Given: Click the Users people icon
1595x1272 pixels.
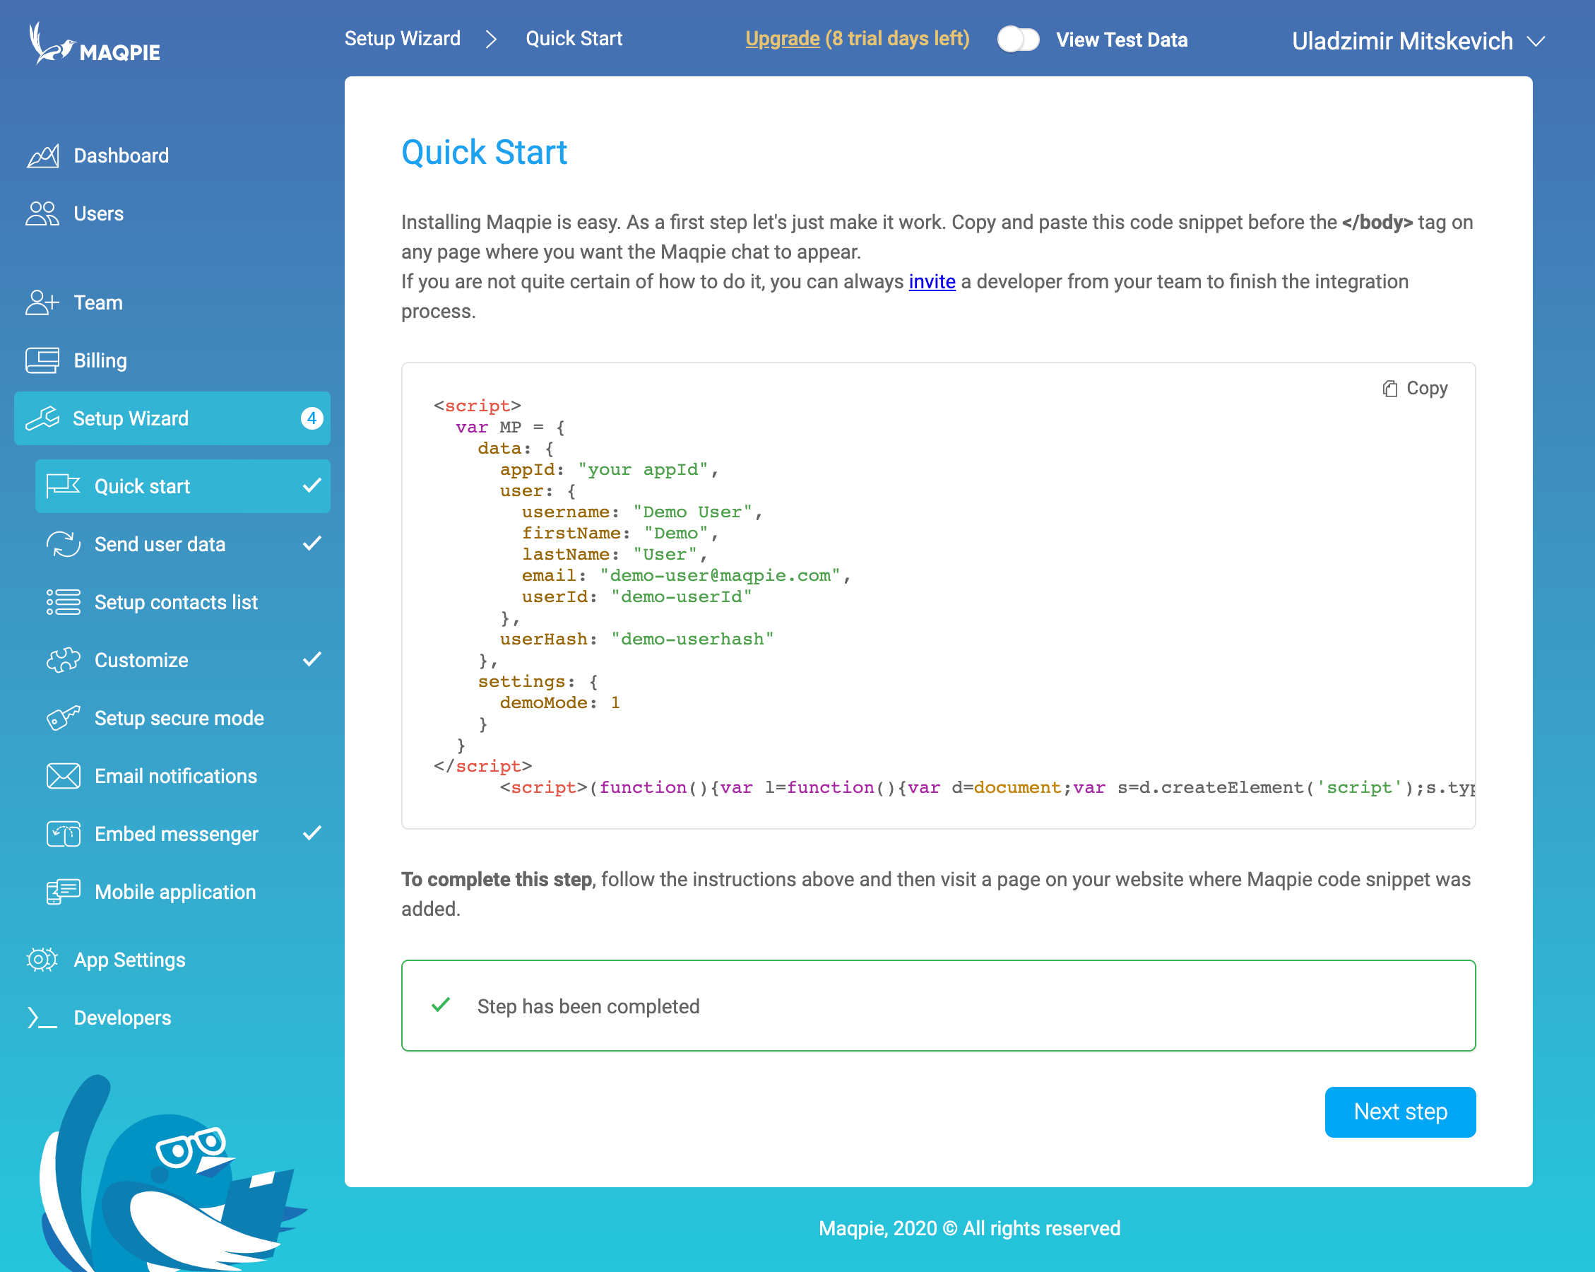Looking at the screenshot, I should [42, 214].
